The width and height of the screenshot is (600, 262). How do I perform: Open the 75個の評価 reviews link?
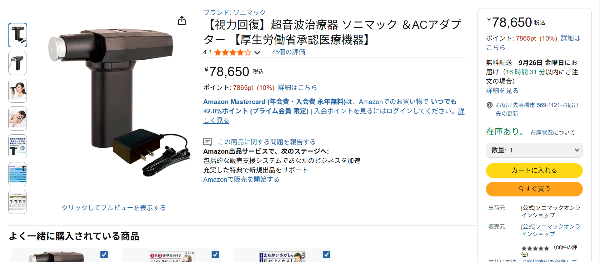point(288,52)
